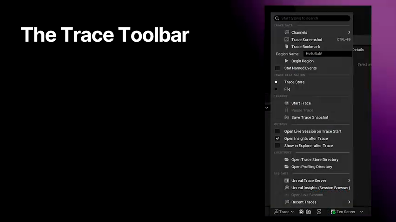Viewport: 396px width, 222px height.
Task: Uncheck Open Insights after Trace
Action: [278, 138]
